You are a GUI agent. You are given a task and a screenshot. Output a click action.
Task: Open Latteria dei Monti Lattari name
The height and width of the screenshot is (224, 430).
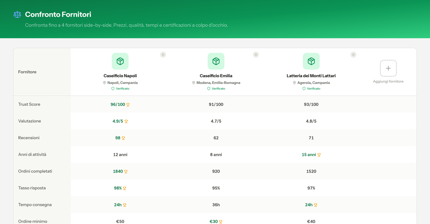coord(311,76)
